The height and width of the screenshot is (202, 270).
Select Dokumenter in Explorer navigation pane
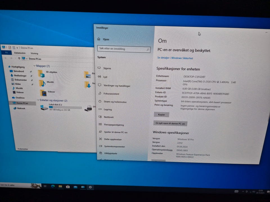(19, 80)
